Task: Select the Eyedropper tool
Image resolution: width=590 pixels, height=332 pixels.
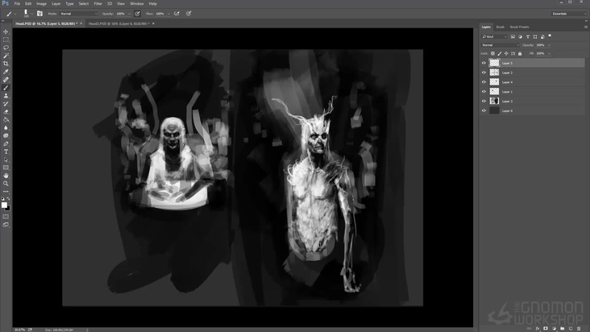Action: click(6, 72)
